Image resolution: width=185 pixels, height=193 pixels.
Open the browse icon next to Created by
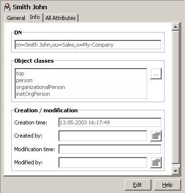(156, 136)
